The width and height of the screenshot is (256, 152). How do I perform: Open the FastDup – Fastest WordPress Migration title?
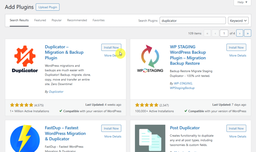[x=65, y=134]
